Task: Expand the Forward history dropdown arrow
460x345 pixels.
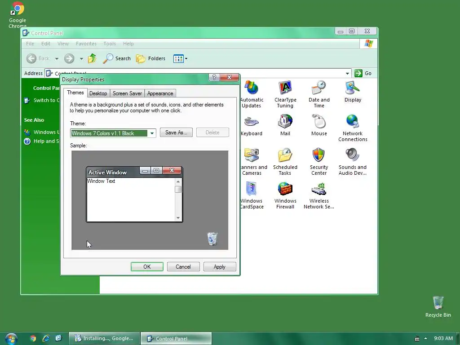Action: (x=81, y=59)
